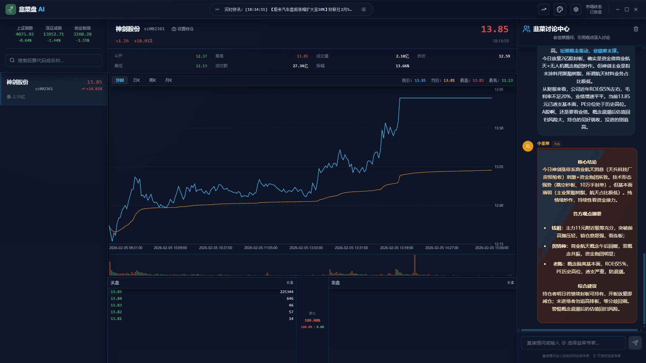Image resolution: width=646 pixels, height=363 pixels.
Task: Switch to the 日K chart tab
Action: click(x=137, y=80)
